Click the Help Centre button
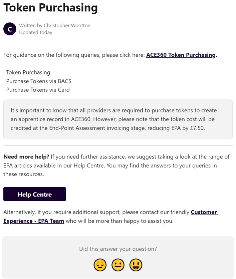Image resolution: width=236 pixels, height=279 pixels. pyautogui.click(x=34, y=194)
